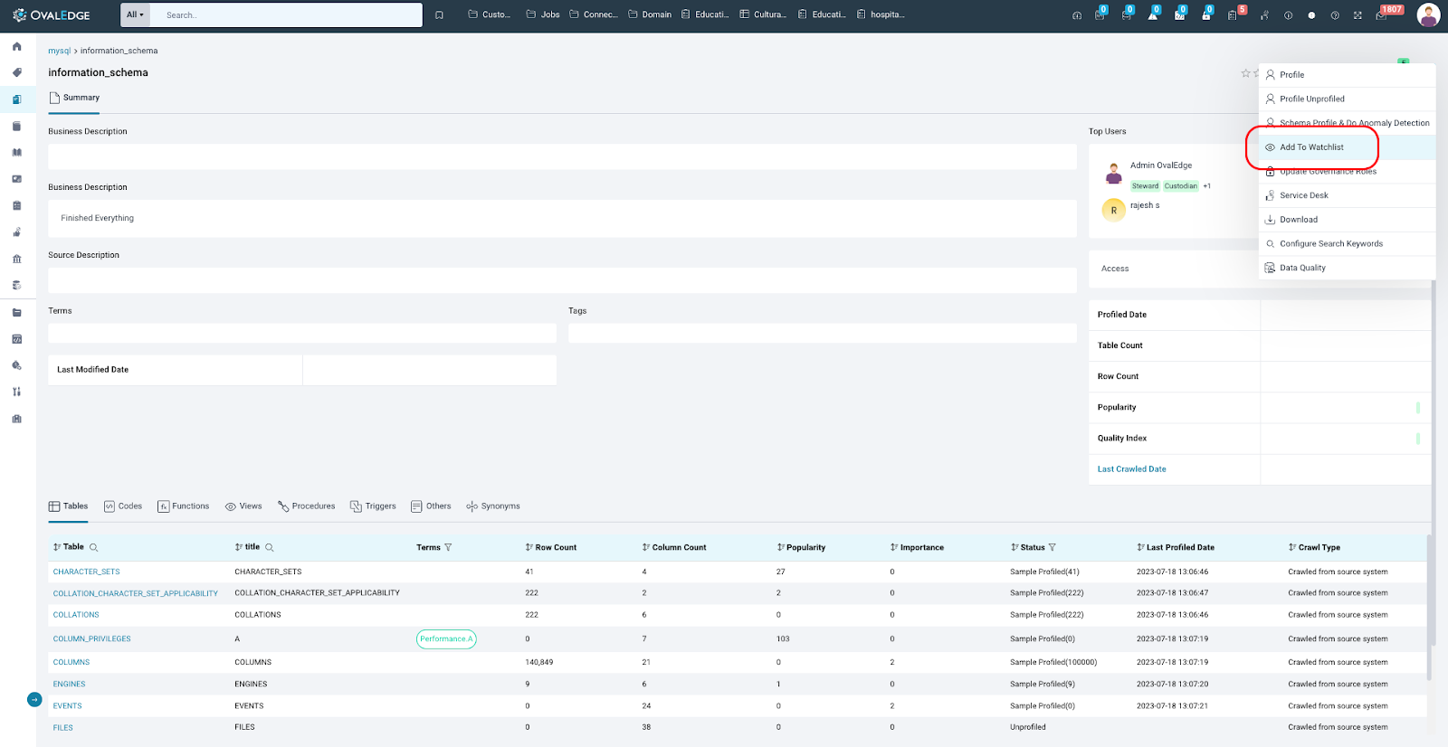
Task: Choose Add To Watchlist in the menu
Action: pos(1347,147)
